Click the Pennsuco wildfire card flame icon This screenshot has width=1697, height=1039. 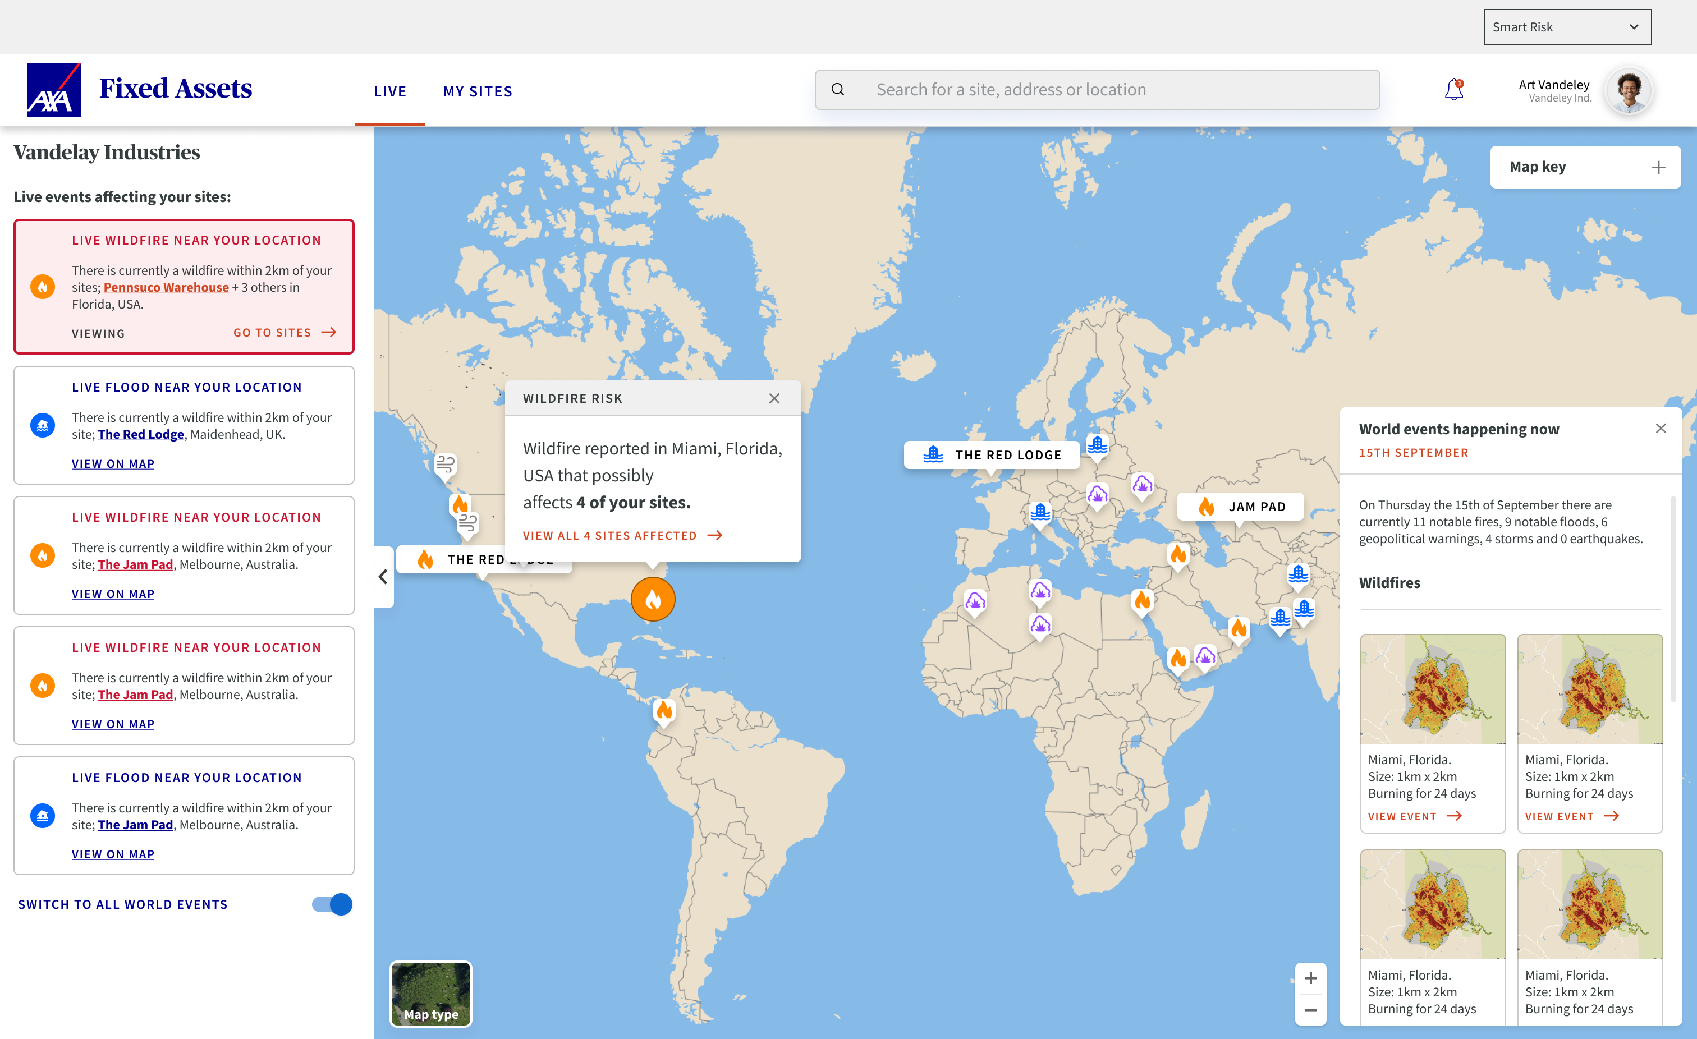43,287
